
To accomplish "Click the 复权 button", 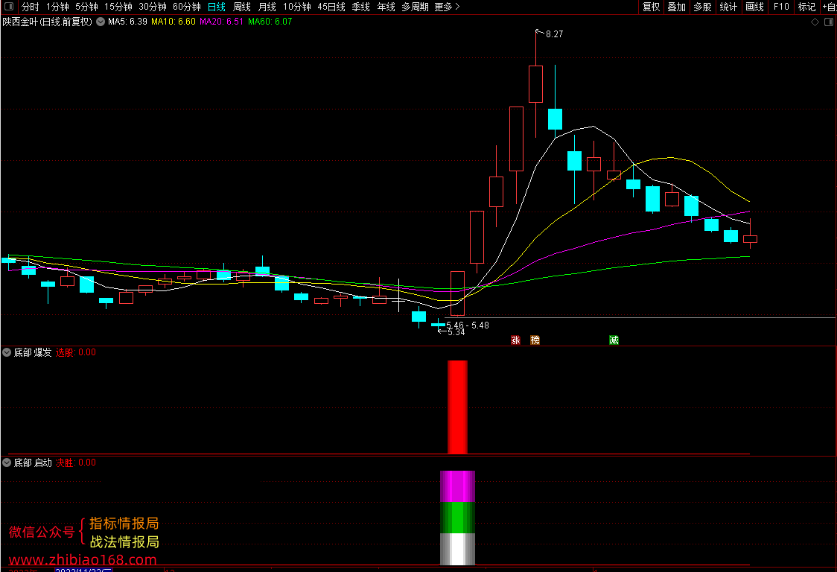I will click(x=651, y=7).
